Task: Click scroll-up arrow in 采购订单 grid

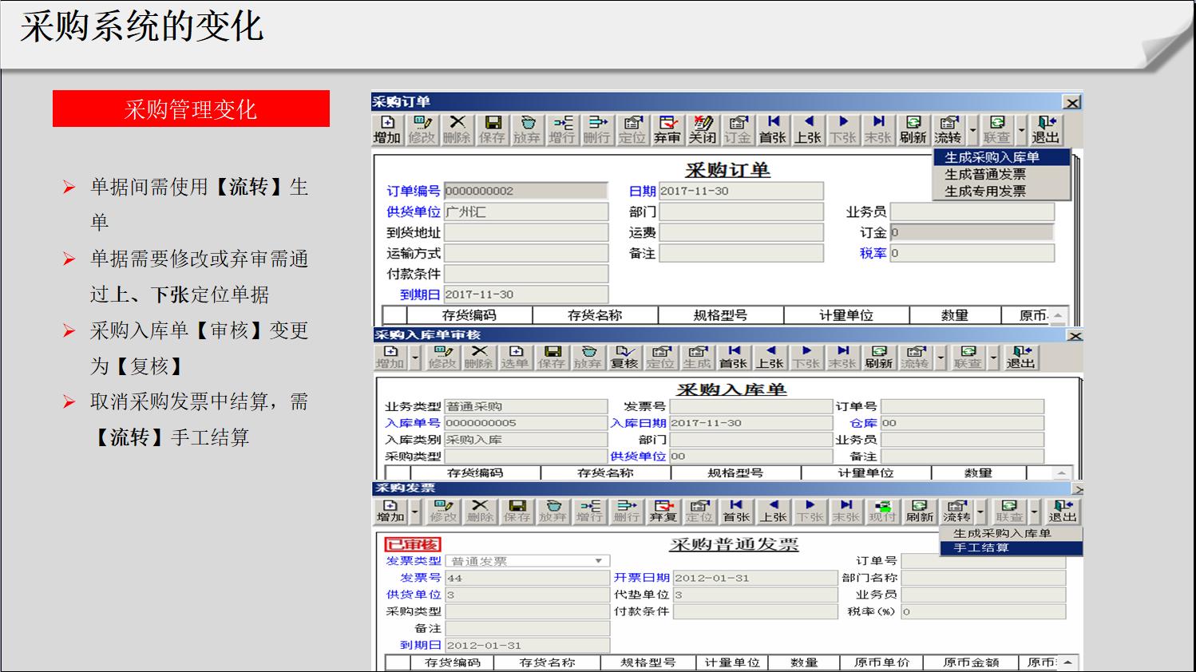Action: [1058, 316]
